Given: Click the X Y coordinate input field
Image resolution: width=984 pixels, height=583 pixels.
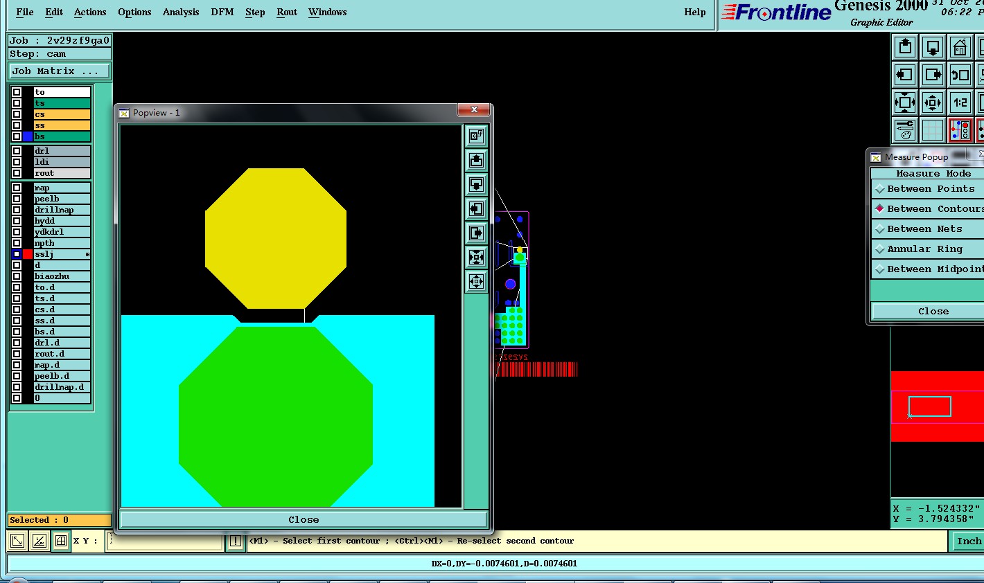Looking at the screenshot, I should pyautogui.click(x=165, y=541).
